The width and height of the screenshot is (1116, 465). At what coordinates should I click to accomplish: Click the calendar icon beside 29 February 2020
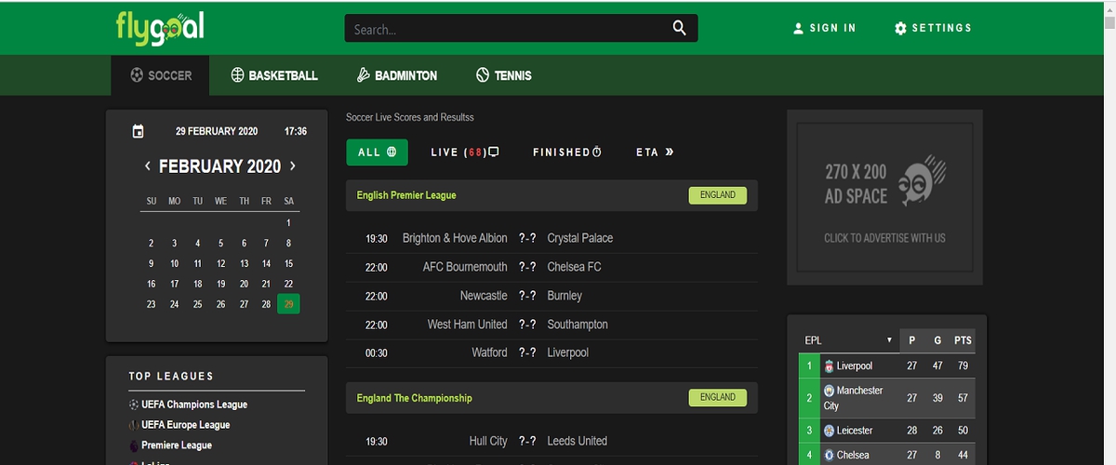point(138,131)
